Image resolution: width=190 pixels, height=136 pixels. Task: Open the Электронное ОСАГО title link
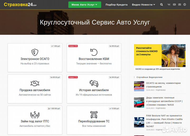pyautogui.click(x=35, y=59)
